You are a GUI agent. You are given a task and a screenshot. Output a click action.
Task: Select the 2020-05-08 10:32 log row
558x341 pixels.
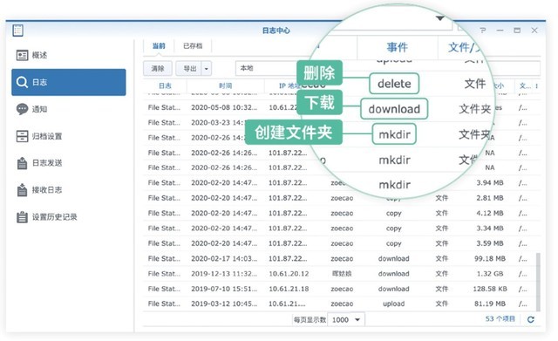coord(341,107)
